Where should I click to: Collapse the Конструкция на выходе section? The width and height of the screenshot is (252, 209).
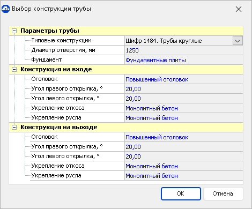[x=14, y=128]
